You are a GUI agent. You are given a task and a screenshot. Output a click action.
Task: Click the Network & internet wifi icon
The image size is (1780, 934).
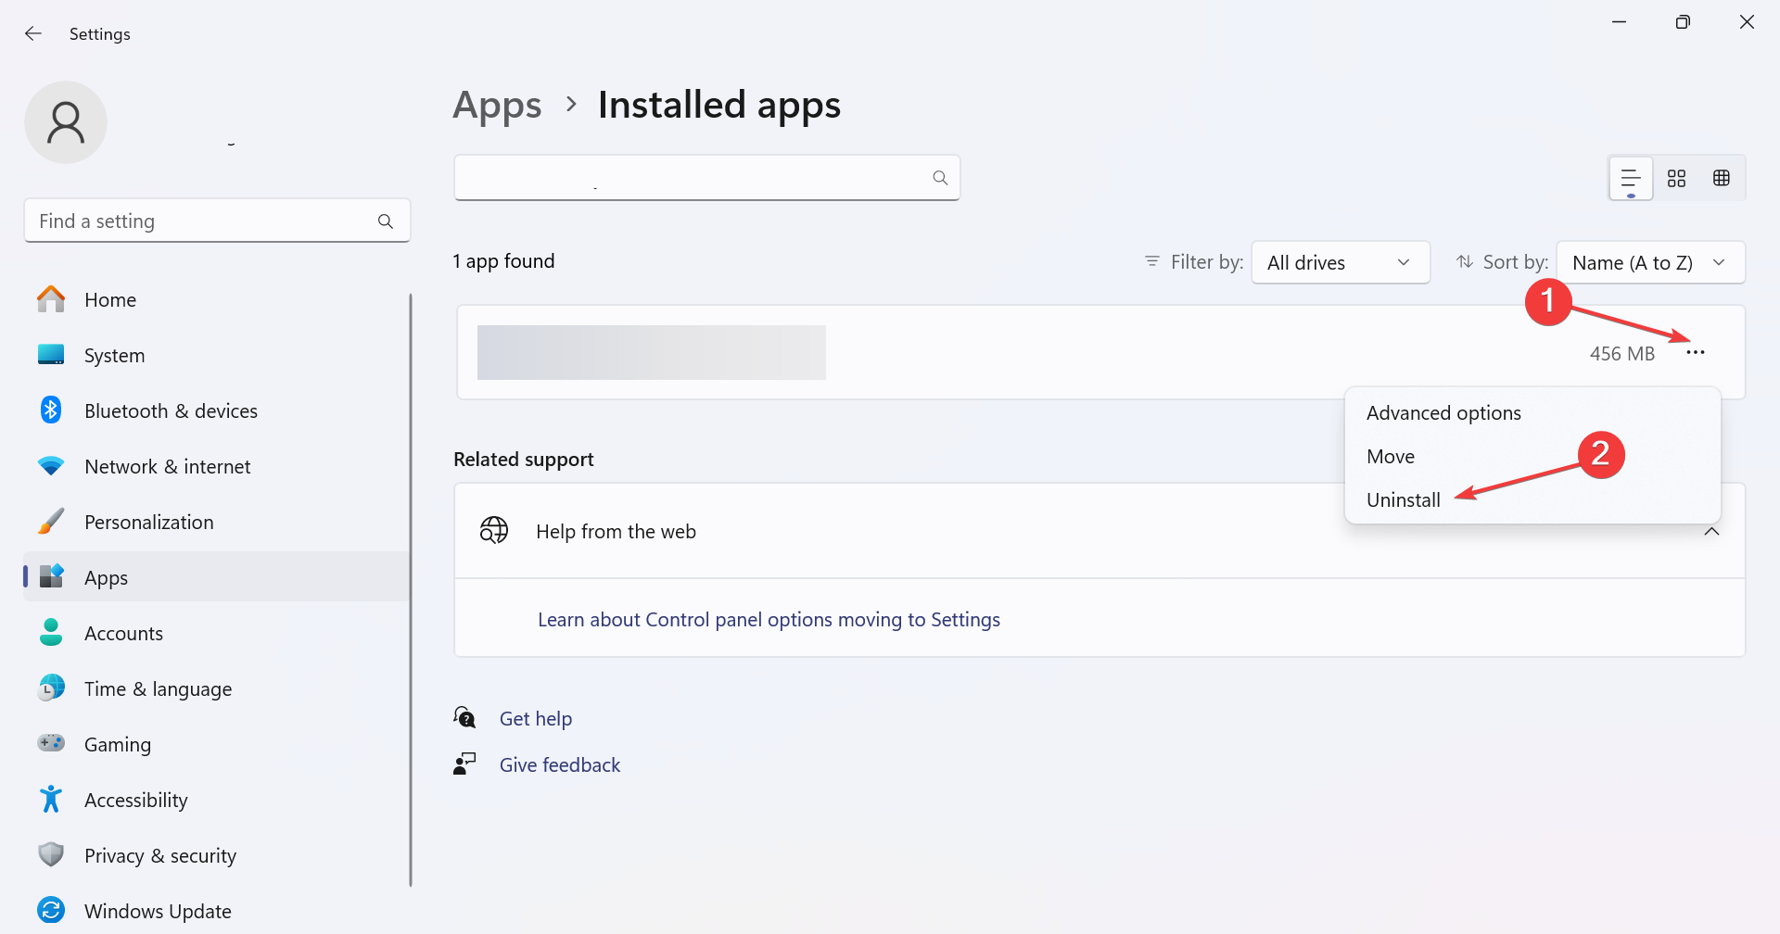tap(51, 466)
